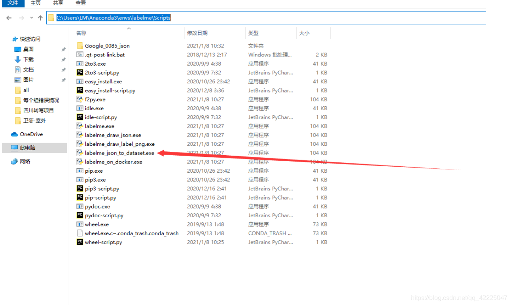Sort by the 类型 column header
The height and width of the screenshot is (305, 511).
[254, 33]
